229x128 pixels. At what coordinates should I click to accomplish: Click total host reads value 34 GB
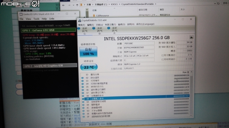point(185,42)
